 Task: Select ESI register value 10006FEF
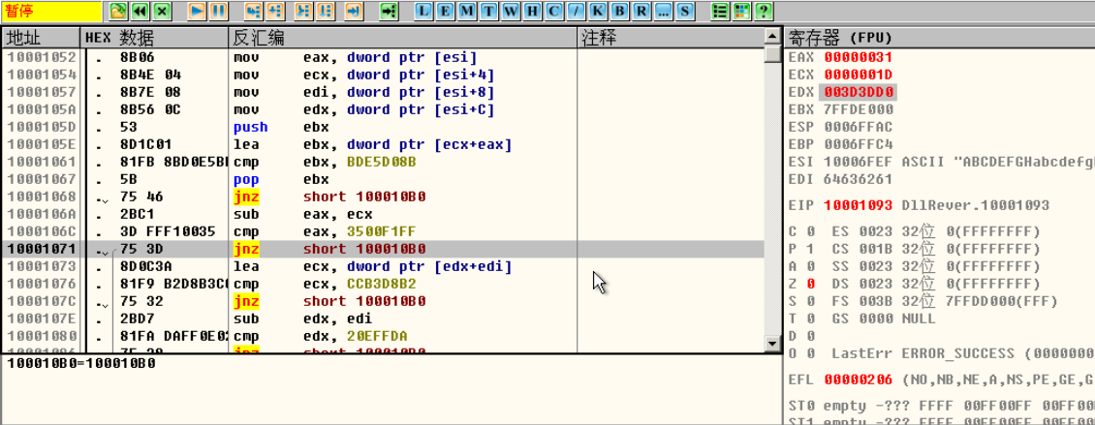click(x=859, y=162)
